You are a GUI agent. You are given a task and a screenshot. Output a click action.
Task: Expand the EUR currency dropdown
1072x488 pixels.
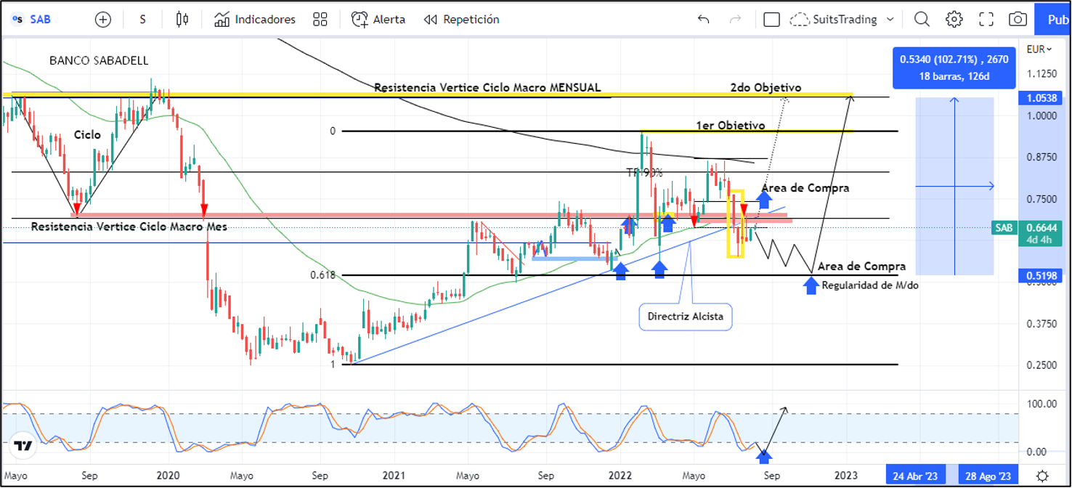1039,49
